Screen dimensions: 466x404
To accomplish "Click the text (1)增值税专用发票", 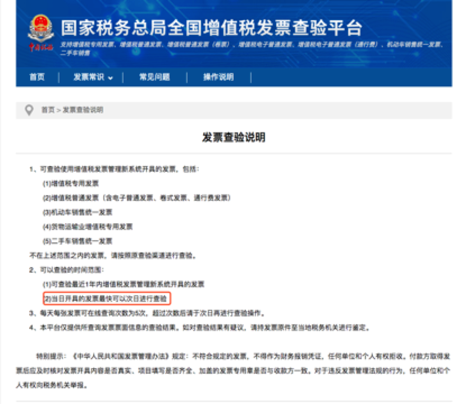I will pyautogui.click(x=71, y=183).
